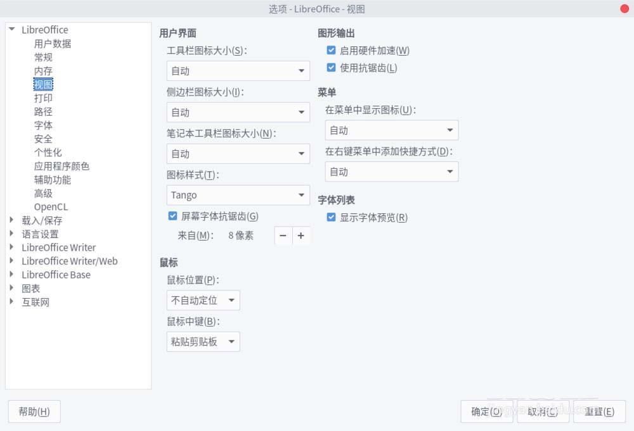Disable 使用抗锯齿 option
The width and height of the screenshot is (634, 431).
[330, 67]
